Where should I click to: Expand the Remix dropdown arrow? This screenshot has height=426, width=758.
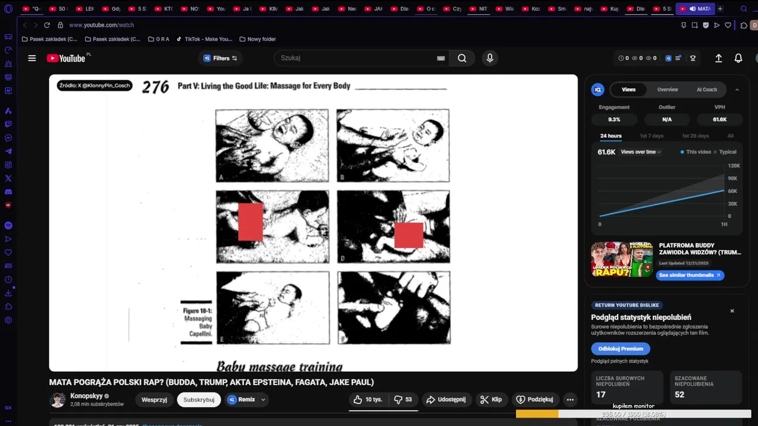pyautogui.click(x=263, y=399)
